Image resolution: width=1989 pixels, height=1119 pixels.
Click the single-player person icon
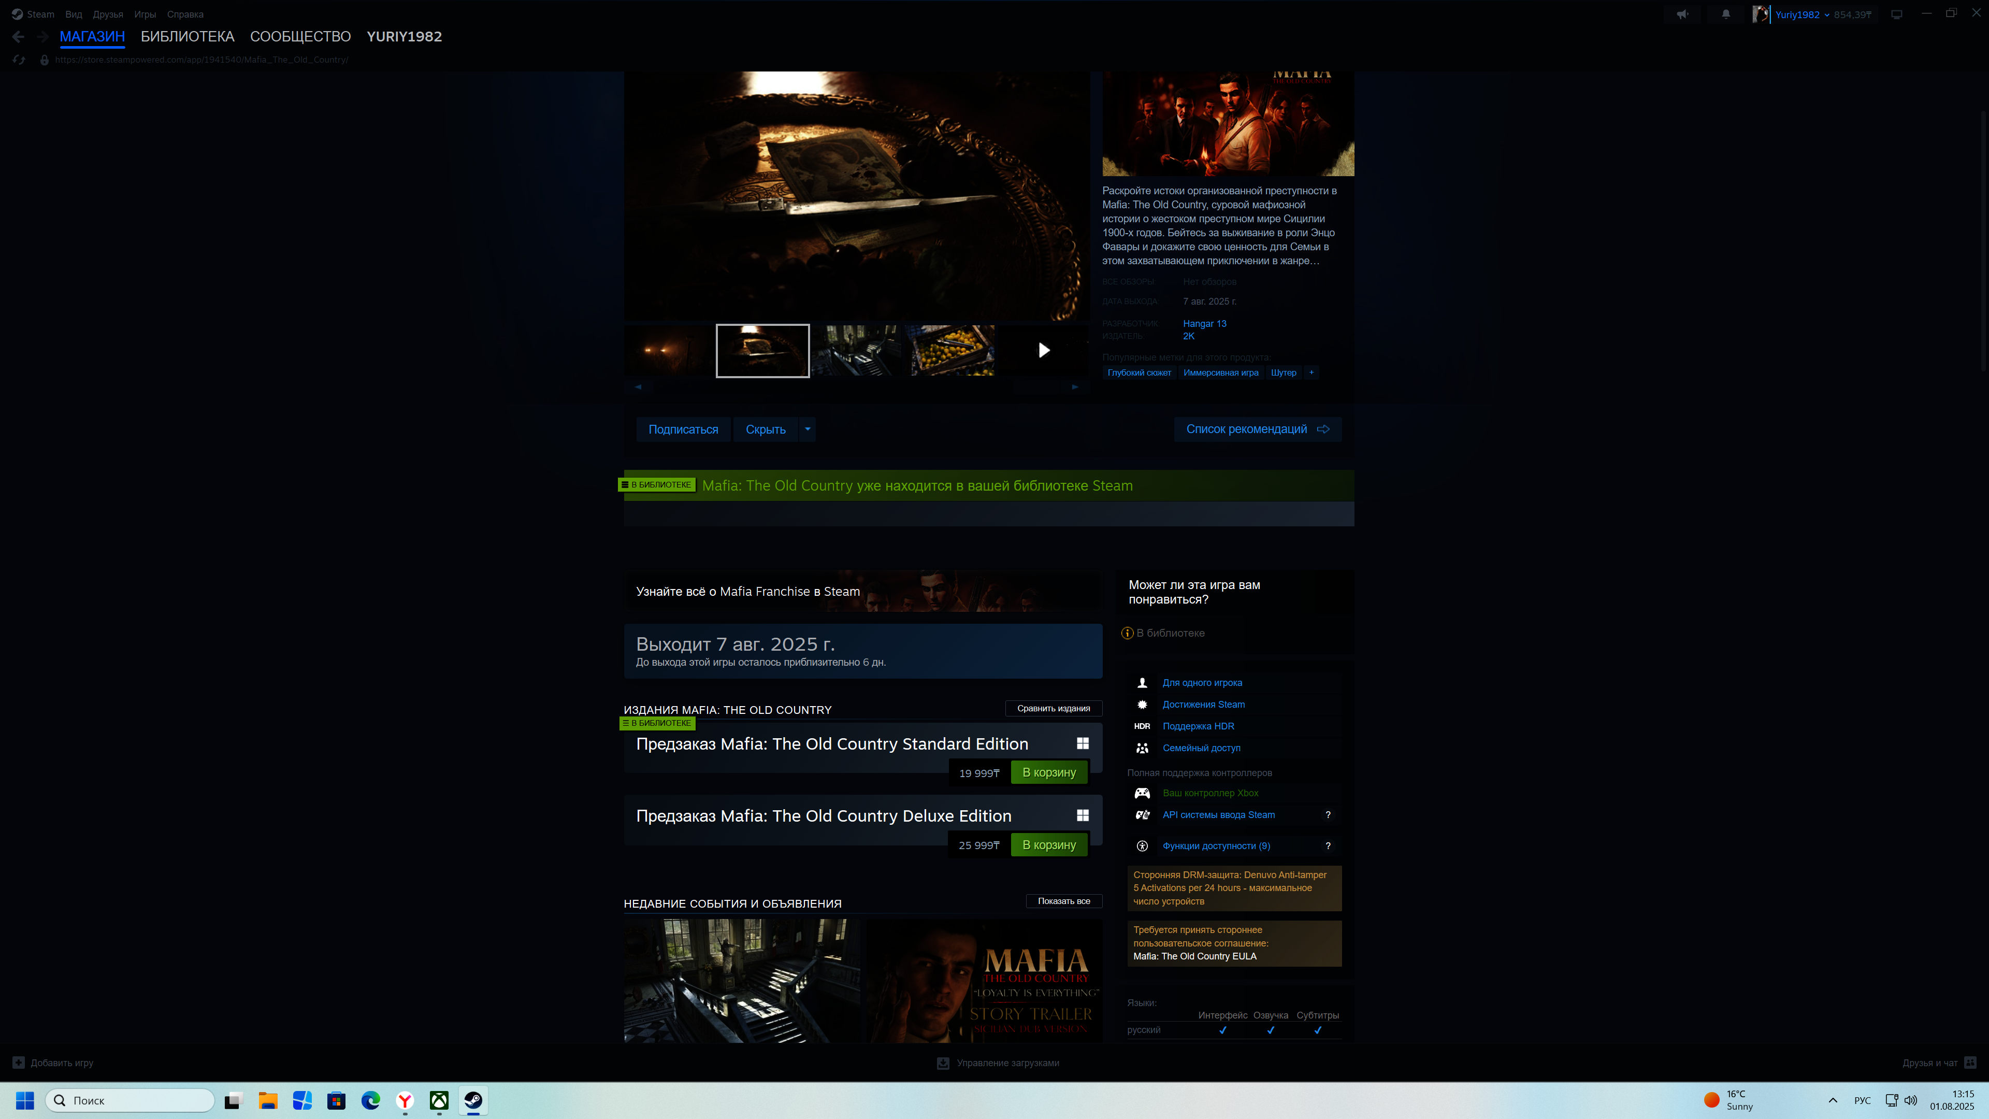tap(1142, 683)
